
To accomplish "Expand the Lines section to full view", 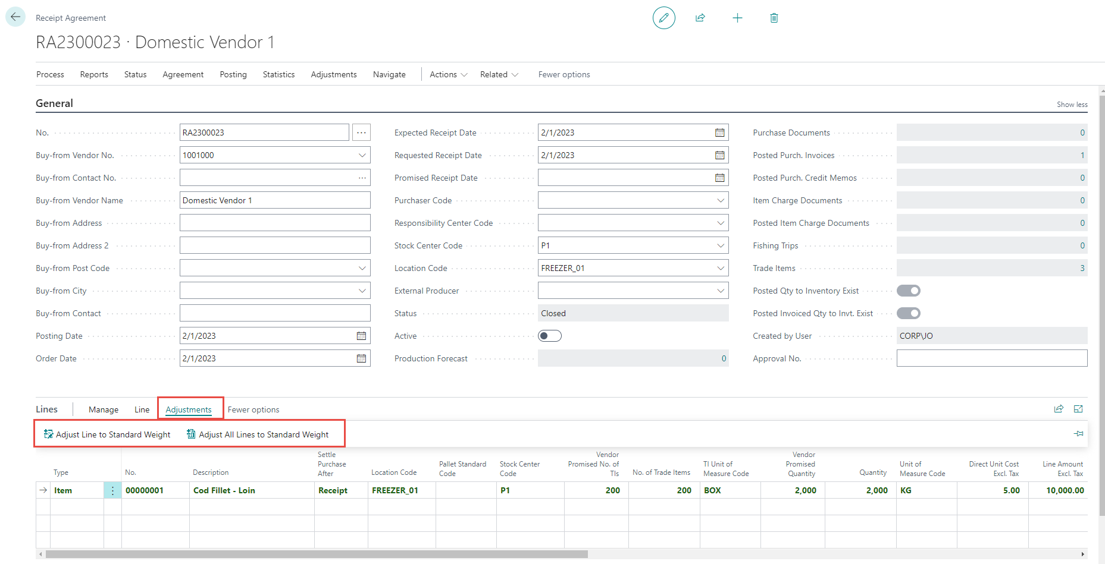I will click(1078, 409).
